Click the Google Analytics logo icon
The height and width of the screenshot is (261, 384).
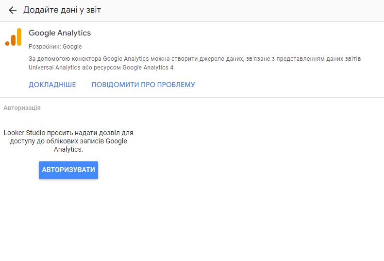coord(14,37)
